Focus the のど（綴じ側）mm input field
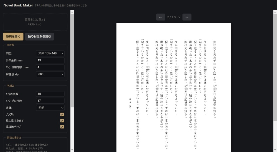This screenshot has width=277, height=152. point(50,67)
